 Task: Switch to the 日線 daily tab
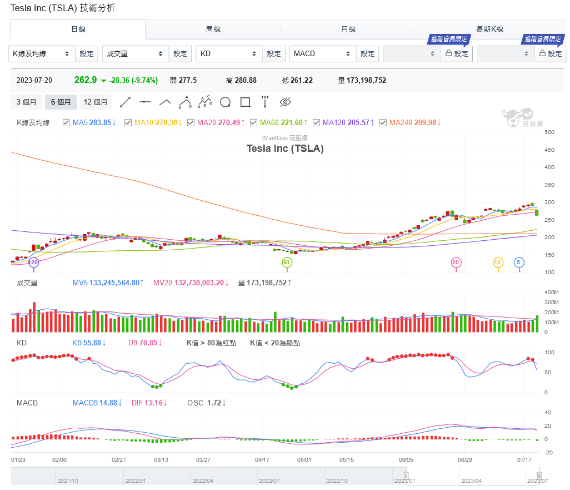(78, 29)
